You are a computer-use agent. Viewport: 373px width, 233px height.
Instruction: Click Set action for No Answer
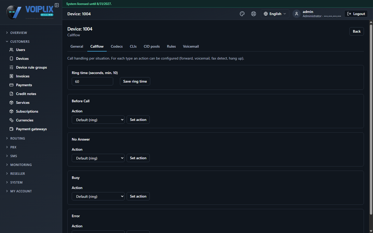pyautogui.click(x=138, y=158)
